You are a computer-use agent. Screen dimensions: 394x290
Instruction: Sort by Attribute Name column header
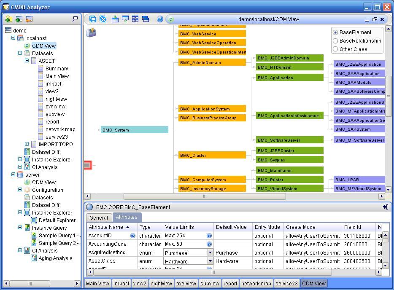(x=112, y=227)
